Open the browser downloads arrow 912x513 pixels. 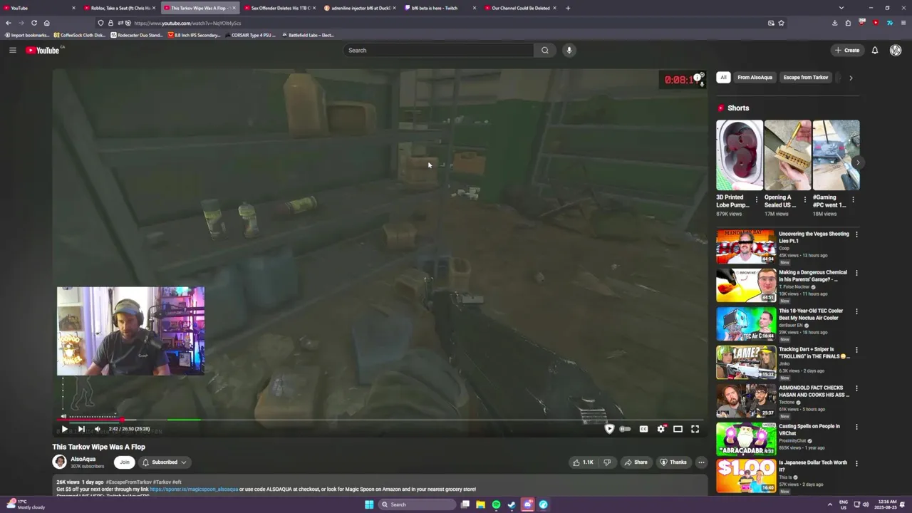tap(834, 23)
